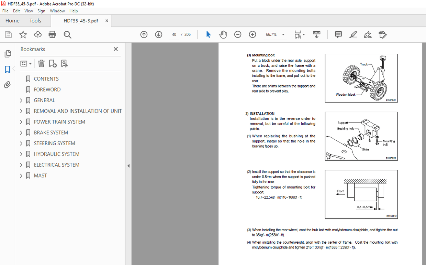
Task: Add a new bookmark
Action: [x=52, y=63]
